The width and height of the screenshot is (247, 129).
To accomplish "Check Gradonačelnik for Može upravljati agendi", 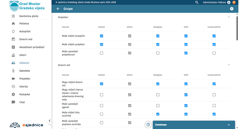I will tap(214, 105).
